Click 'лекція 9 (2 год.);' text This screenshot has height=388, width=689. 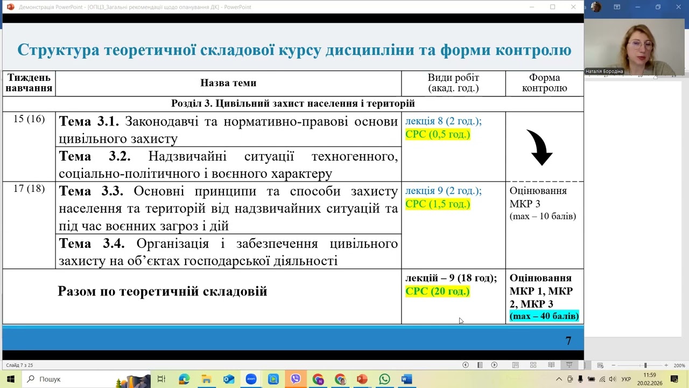(444, 191)
